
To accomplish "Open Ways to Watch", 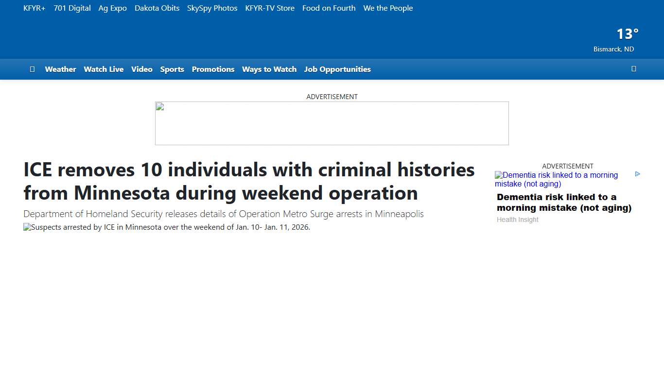I will point(269,69).
